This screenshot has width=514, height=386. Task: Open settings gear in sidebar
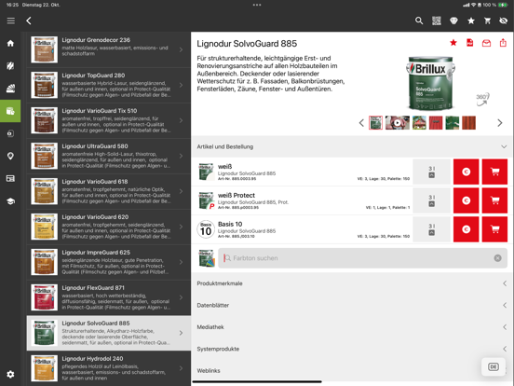(x=10, y=374)
